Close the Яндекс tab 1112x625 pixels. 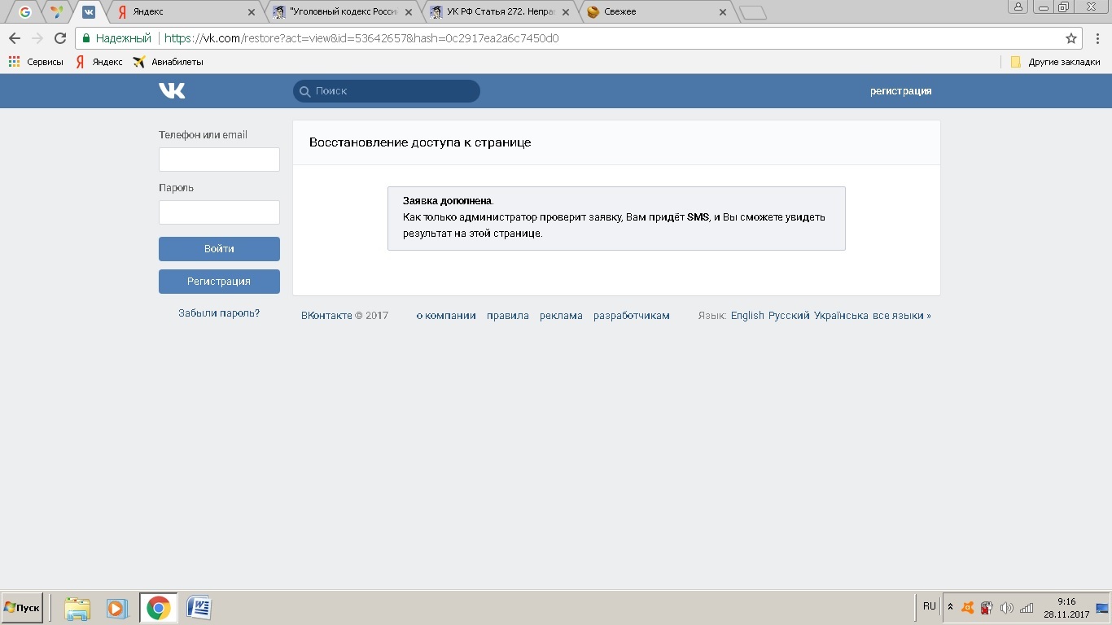click(252, 12)
